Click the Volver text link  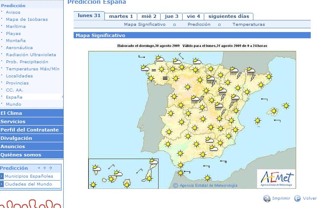pyautogui.click(x=310, y=198)
